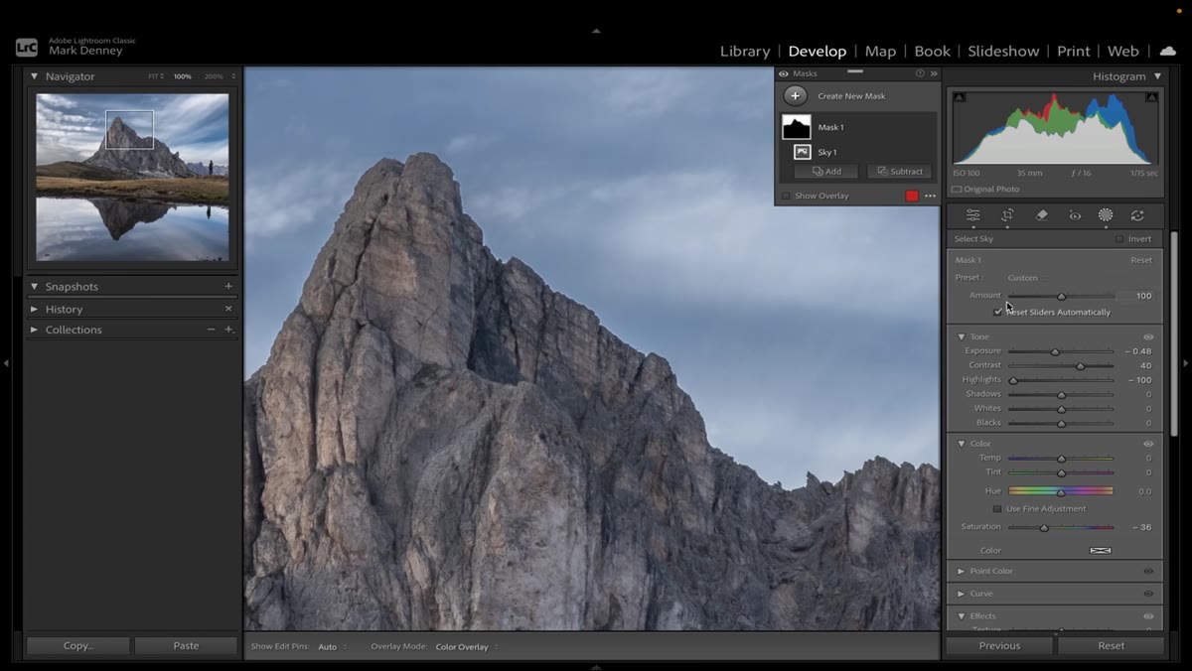This screenshot has width=1192, height=671.
Task: Expand the Snapshots panel
Action: pyautogui.click(x=34, y=286)
